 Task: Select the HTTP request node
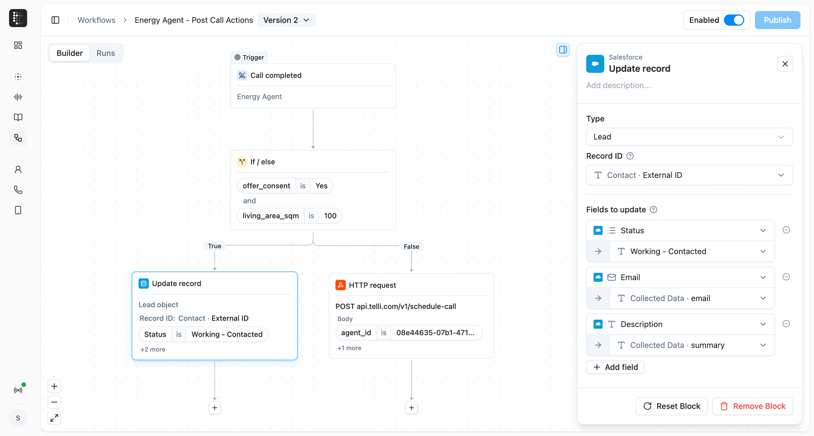coord(412,316)
